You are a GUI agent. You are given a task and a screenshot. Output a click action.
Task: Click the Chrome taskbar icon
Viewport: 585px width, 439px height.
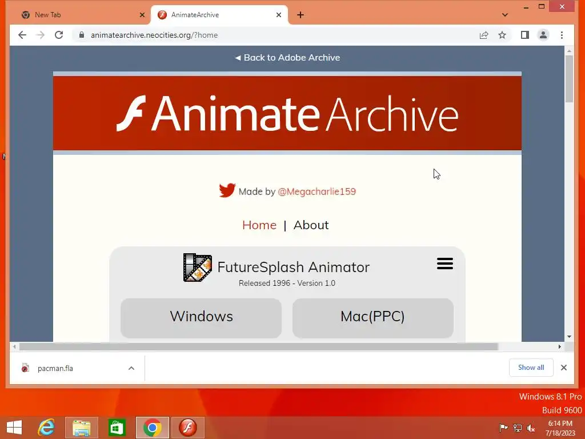[152, 428]
